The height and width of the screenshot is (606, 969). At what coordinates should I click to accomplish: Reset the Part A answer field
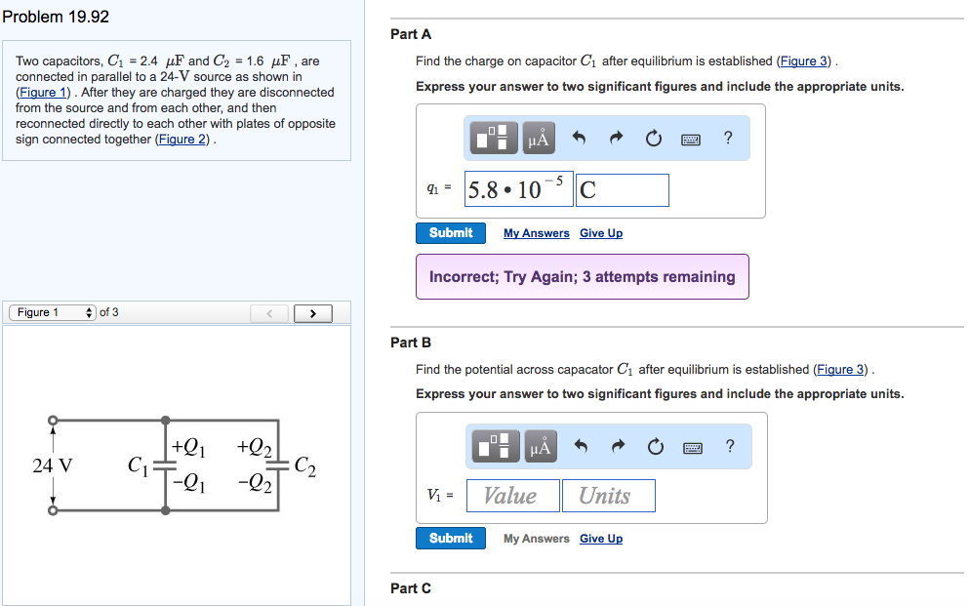coord(653,138)
